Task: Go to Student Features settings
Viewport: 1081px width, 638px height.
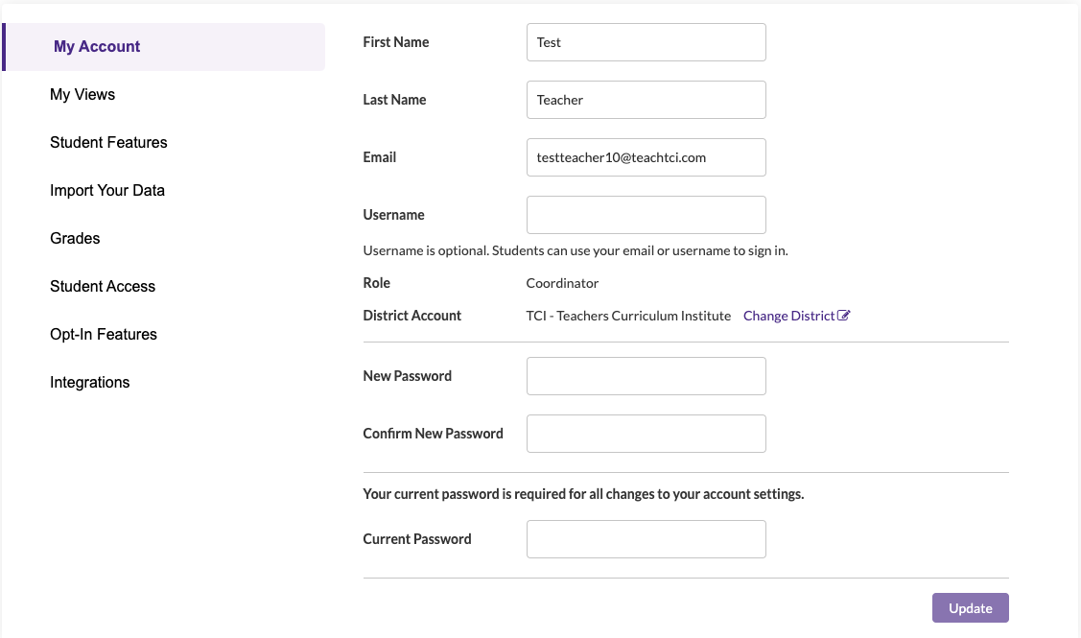Action: 108,143
